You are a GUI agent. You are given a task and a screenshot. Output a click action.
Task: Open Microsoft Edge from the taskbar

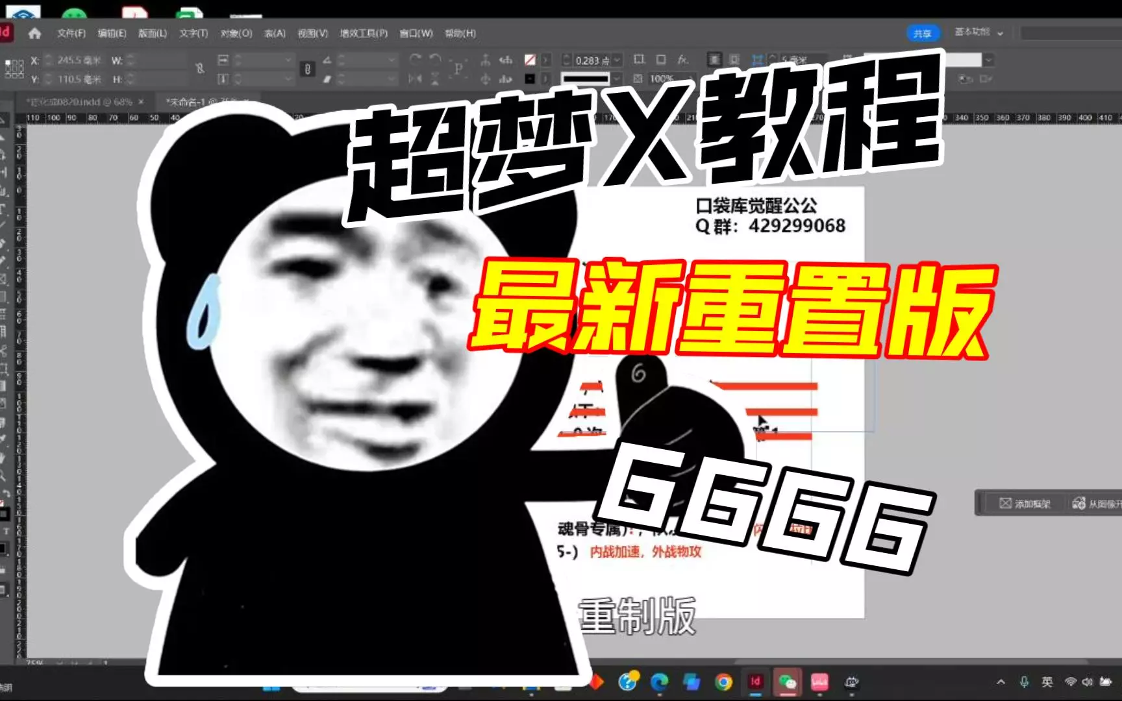pyautogui.click(x=660, y=682)
